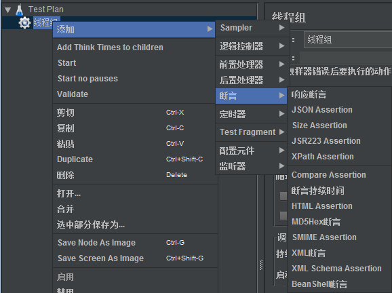Add a JSR223 Assertion
This screenshot has width=392, height=293.
coord(340,141)
